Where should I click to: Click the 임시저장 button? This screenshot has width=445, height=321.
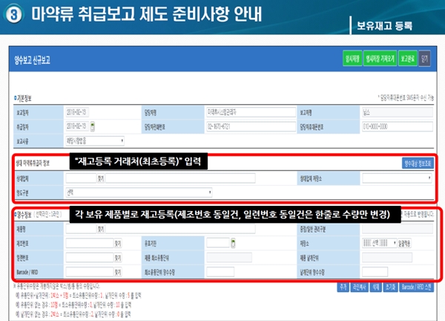click(x=353, y=57)
